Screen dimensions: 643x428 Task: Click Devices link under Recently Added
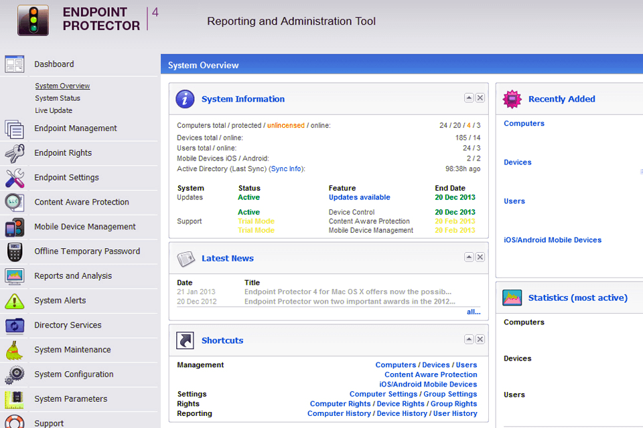[x=518, y=163]
